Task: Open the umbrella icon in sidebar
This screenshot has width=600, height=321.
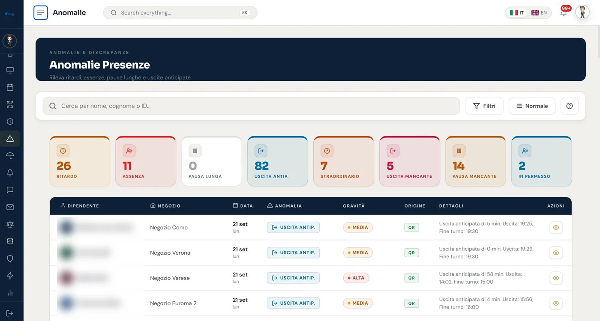Action: coord(10,156)
